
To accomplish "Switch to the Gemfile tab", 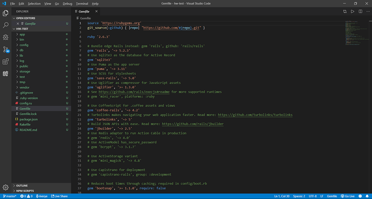I will point(84,11).
